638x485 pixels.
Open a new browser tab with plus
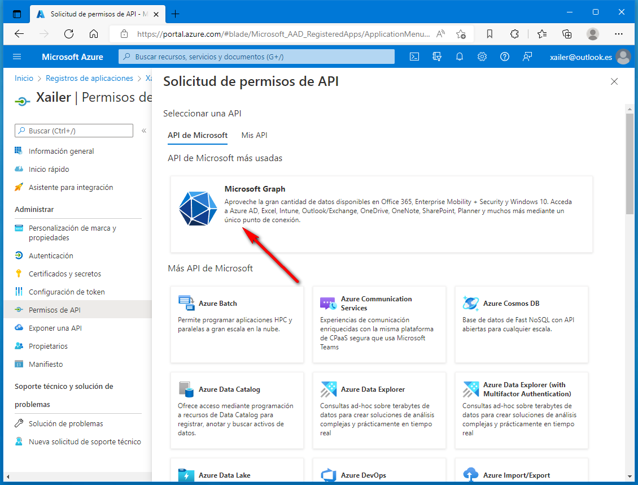[175, 14]
